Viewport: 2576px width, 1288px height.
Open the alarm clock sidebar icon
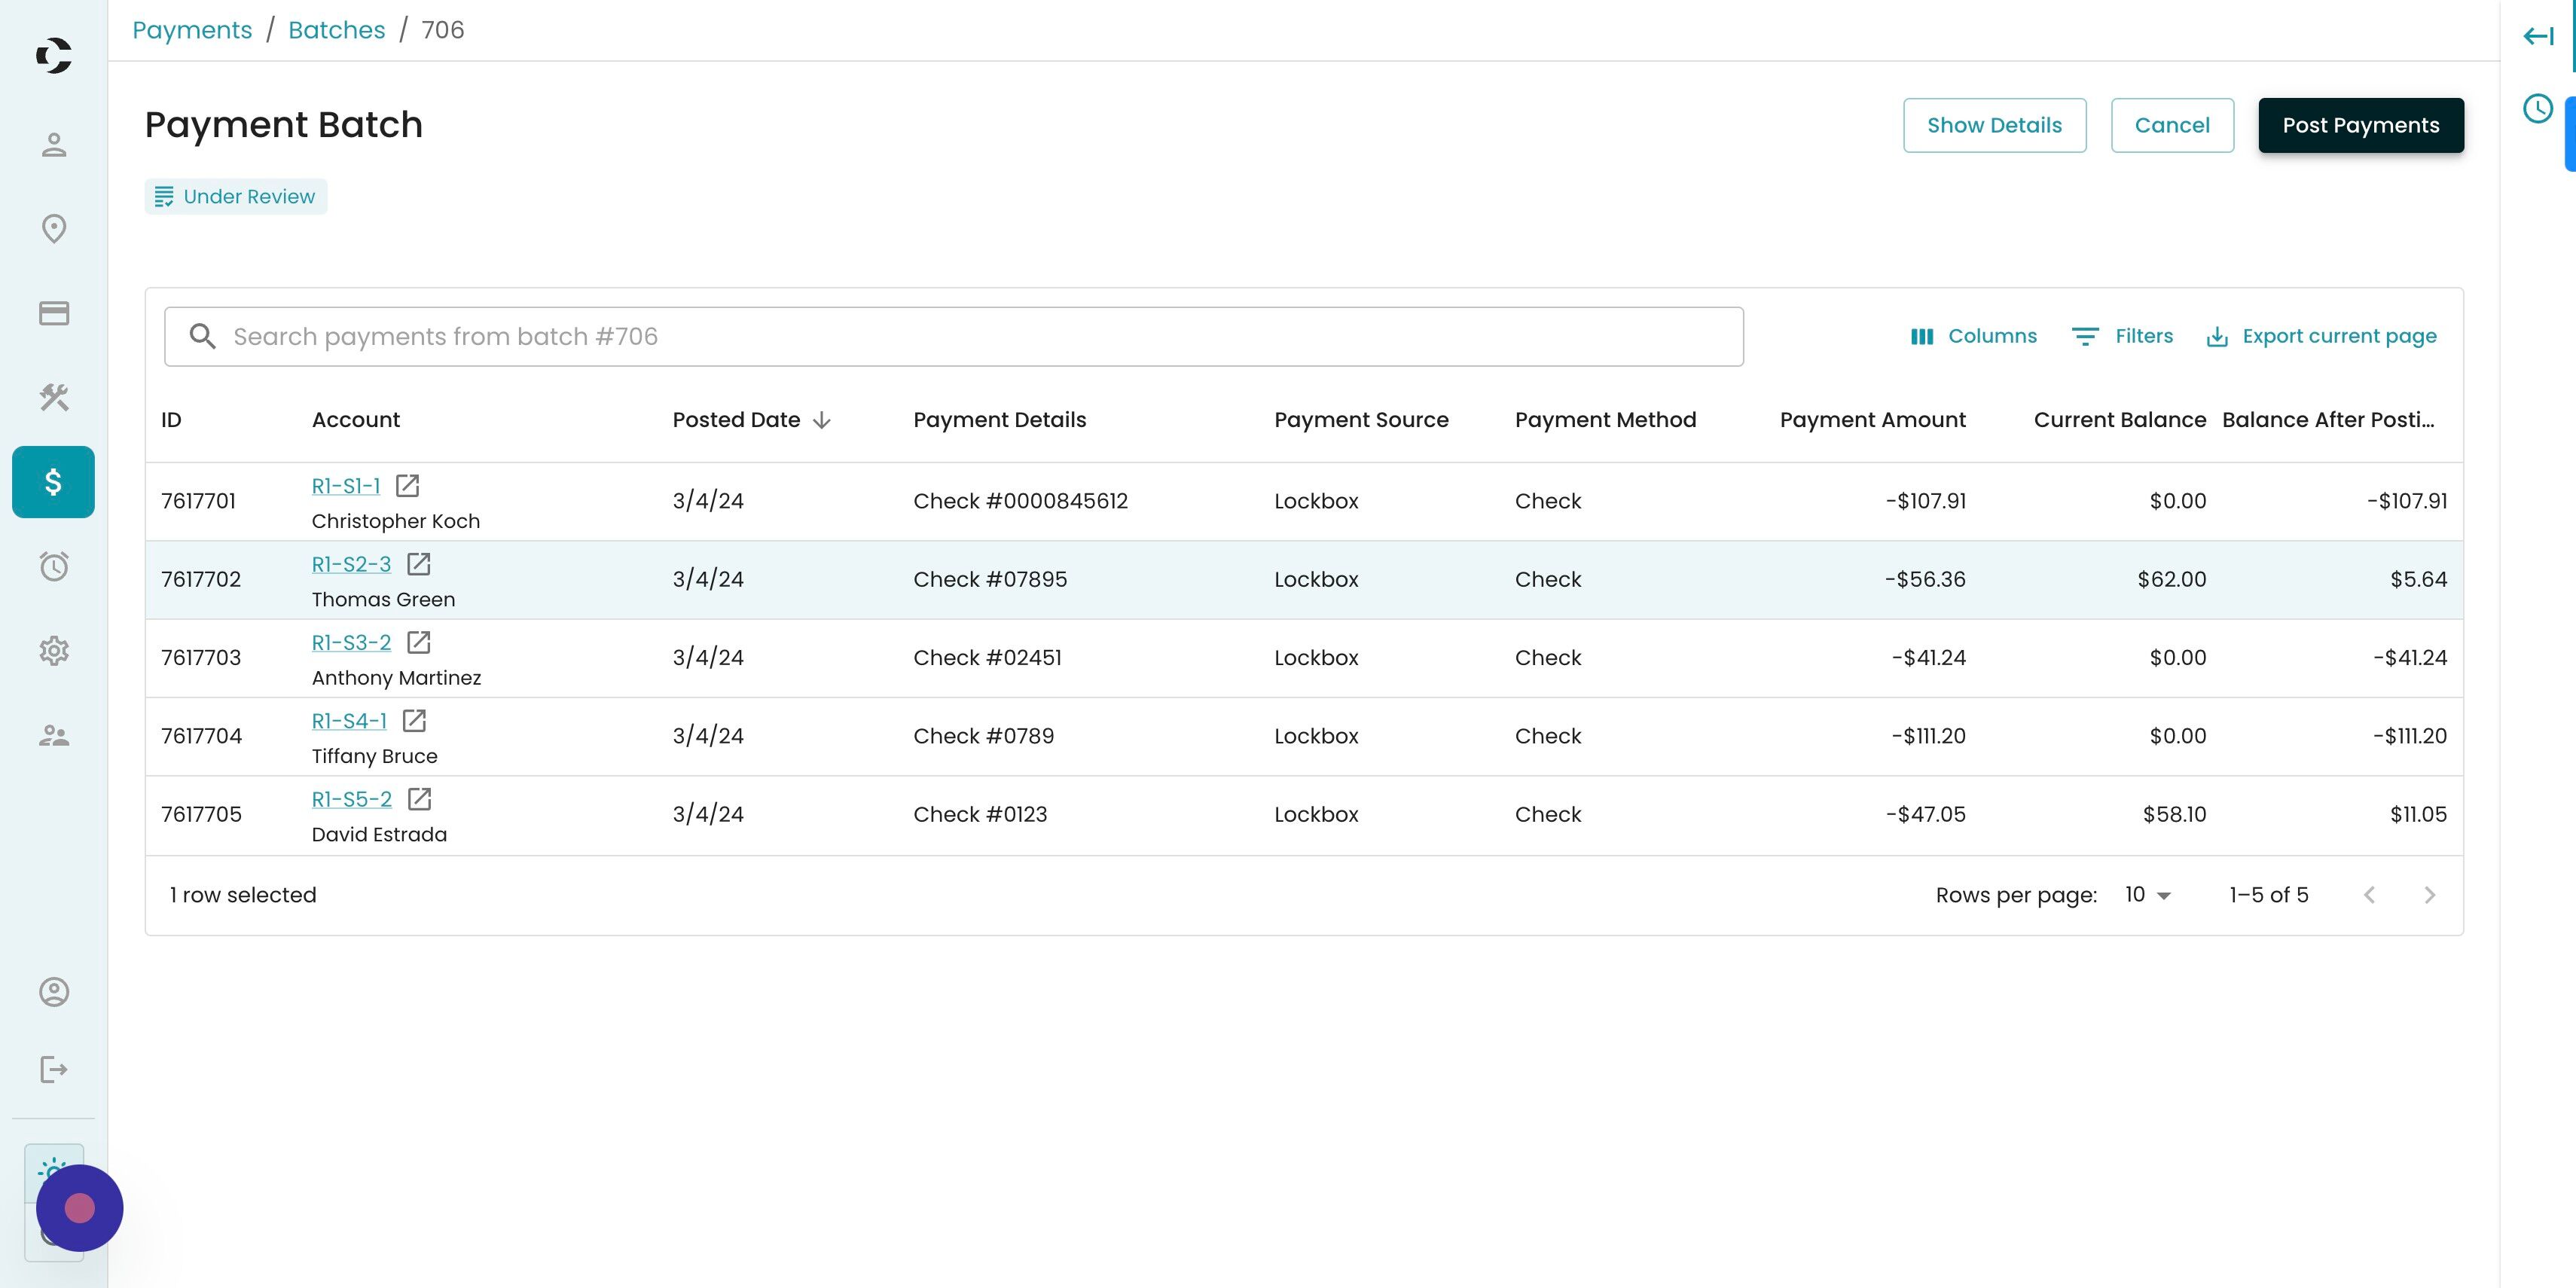click(x=54, y=567)
